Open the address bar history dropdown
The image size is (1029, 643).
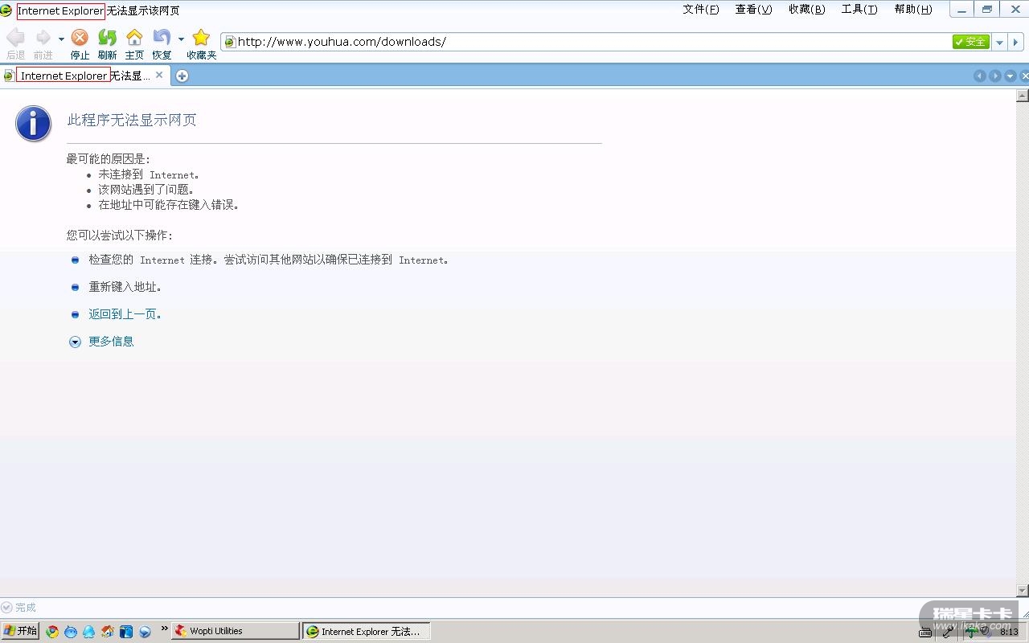pos(999,42)
